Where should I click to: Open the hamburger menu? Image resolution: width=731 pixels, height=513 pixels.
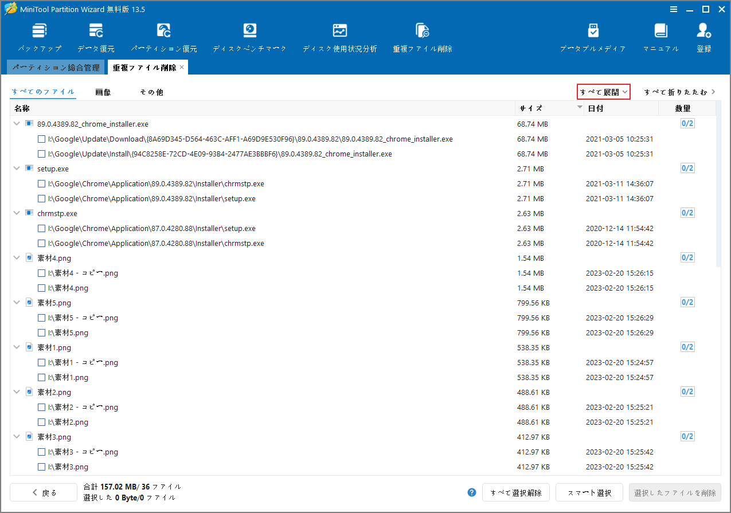(x=673, y=9)
